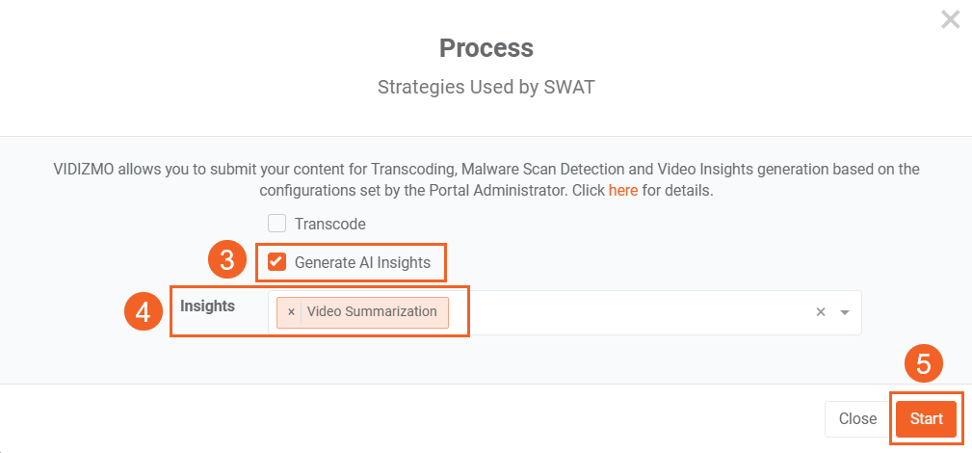Screen dimensions: 972x453
Task: Enable the Transcode checkbox
Action: 277,224
